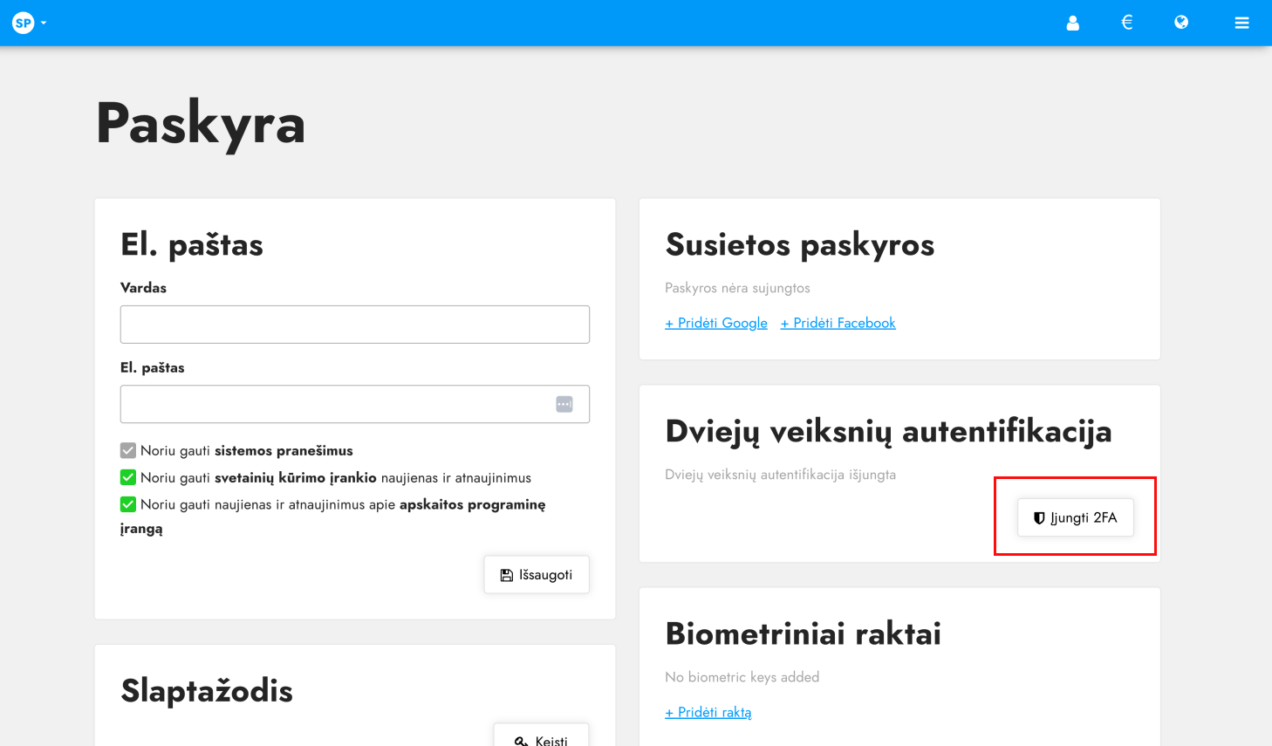This screenshot has width=1272, height=746.
Task: Click the floppy disk save icon
Action: coord(507,573)
